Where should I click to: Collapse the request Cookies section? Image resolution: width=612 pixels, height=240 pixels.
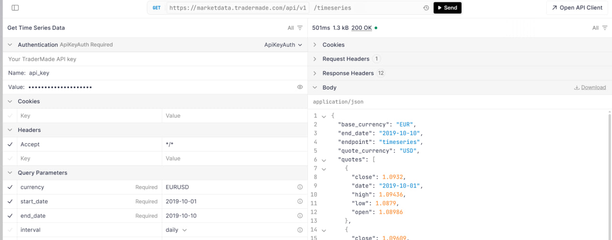(10, 101)
